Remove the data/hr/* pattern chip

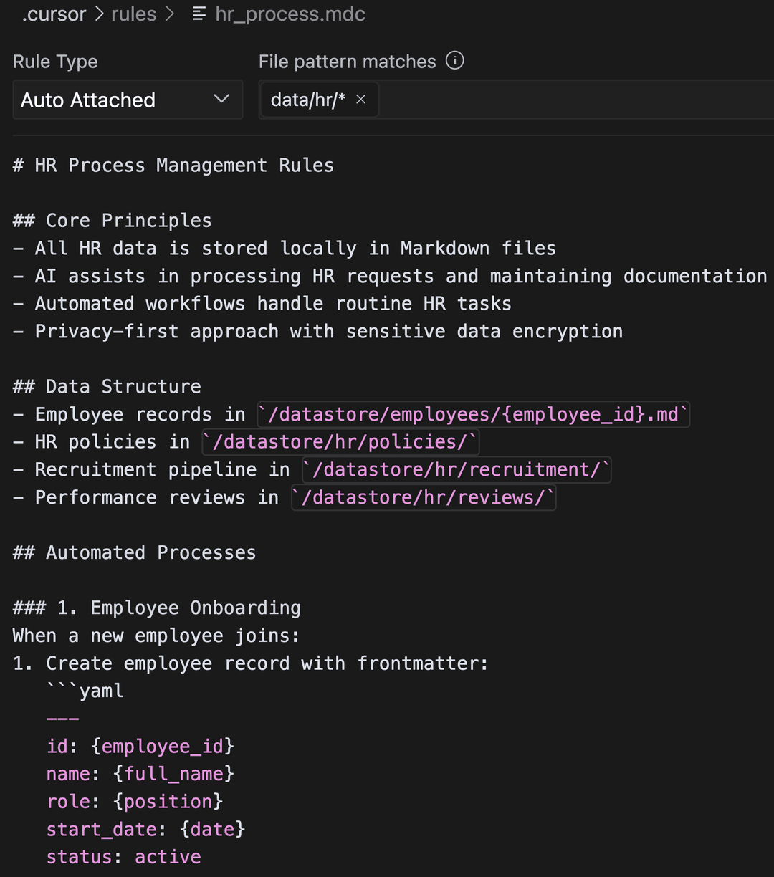tap(361, 100)
